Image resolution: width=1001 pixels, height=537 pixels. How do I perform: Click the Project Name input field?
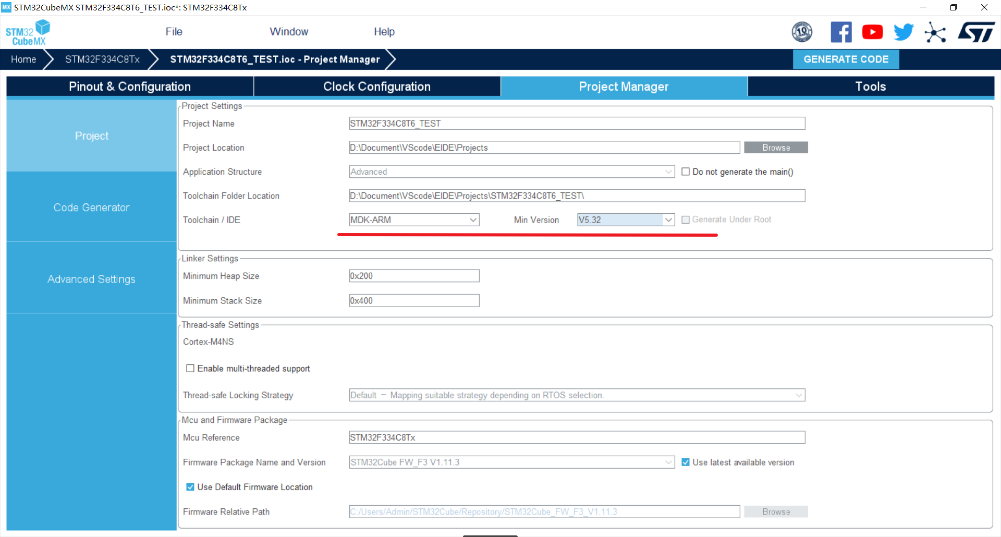pyautogui.click(x=577, y=123)
